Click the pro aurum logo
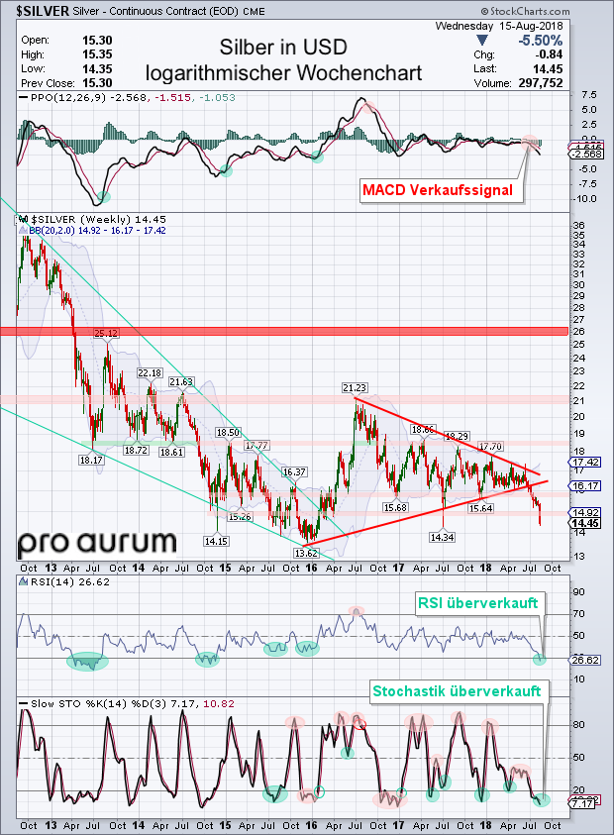614x835 pixels. [x=97, y=542]
